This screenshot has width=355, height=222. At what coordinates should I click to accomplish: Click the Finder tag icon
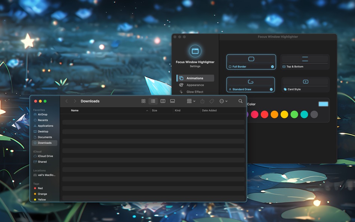pos(212,101)
